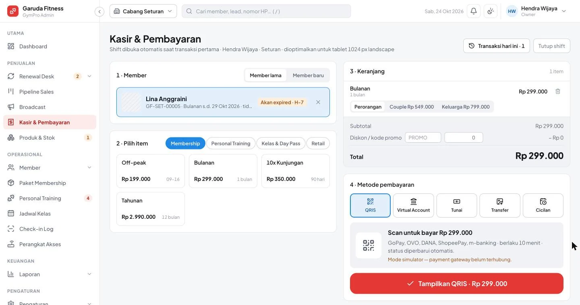The image size is (580, 305).
Task: Open Dashboard from the sidebar
Action: tap(50, 46)
